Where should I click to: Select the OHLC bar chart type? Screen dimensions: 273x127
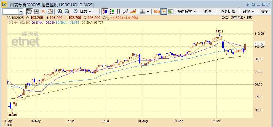coord(119,11)
